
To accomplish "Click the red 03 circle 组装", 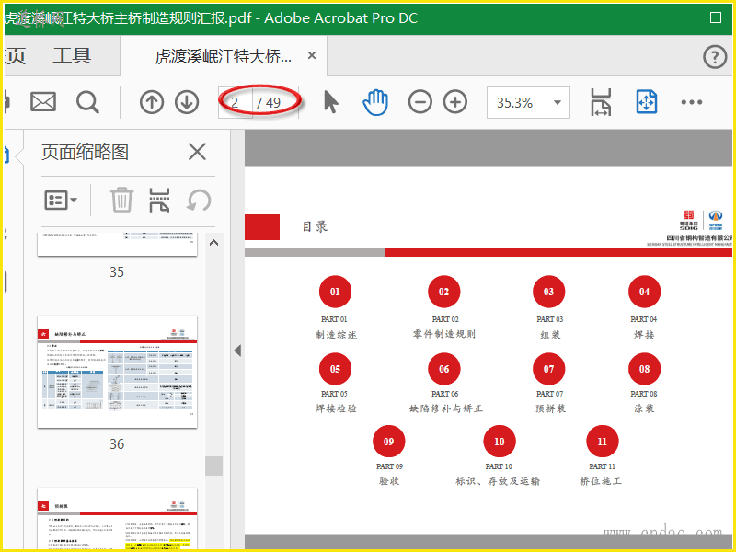I will [x=548, y=292].
